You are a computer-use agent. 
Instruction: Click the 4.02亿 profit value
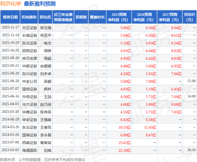[126, 89]
